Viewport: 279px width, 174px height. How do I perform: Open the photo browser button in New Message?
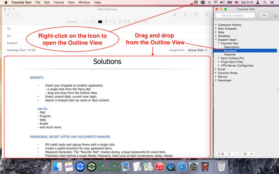196,15
